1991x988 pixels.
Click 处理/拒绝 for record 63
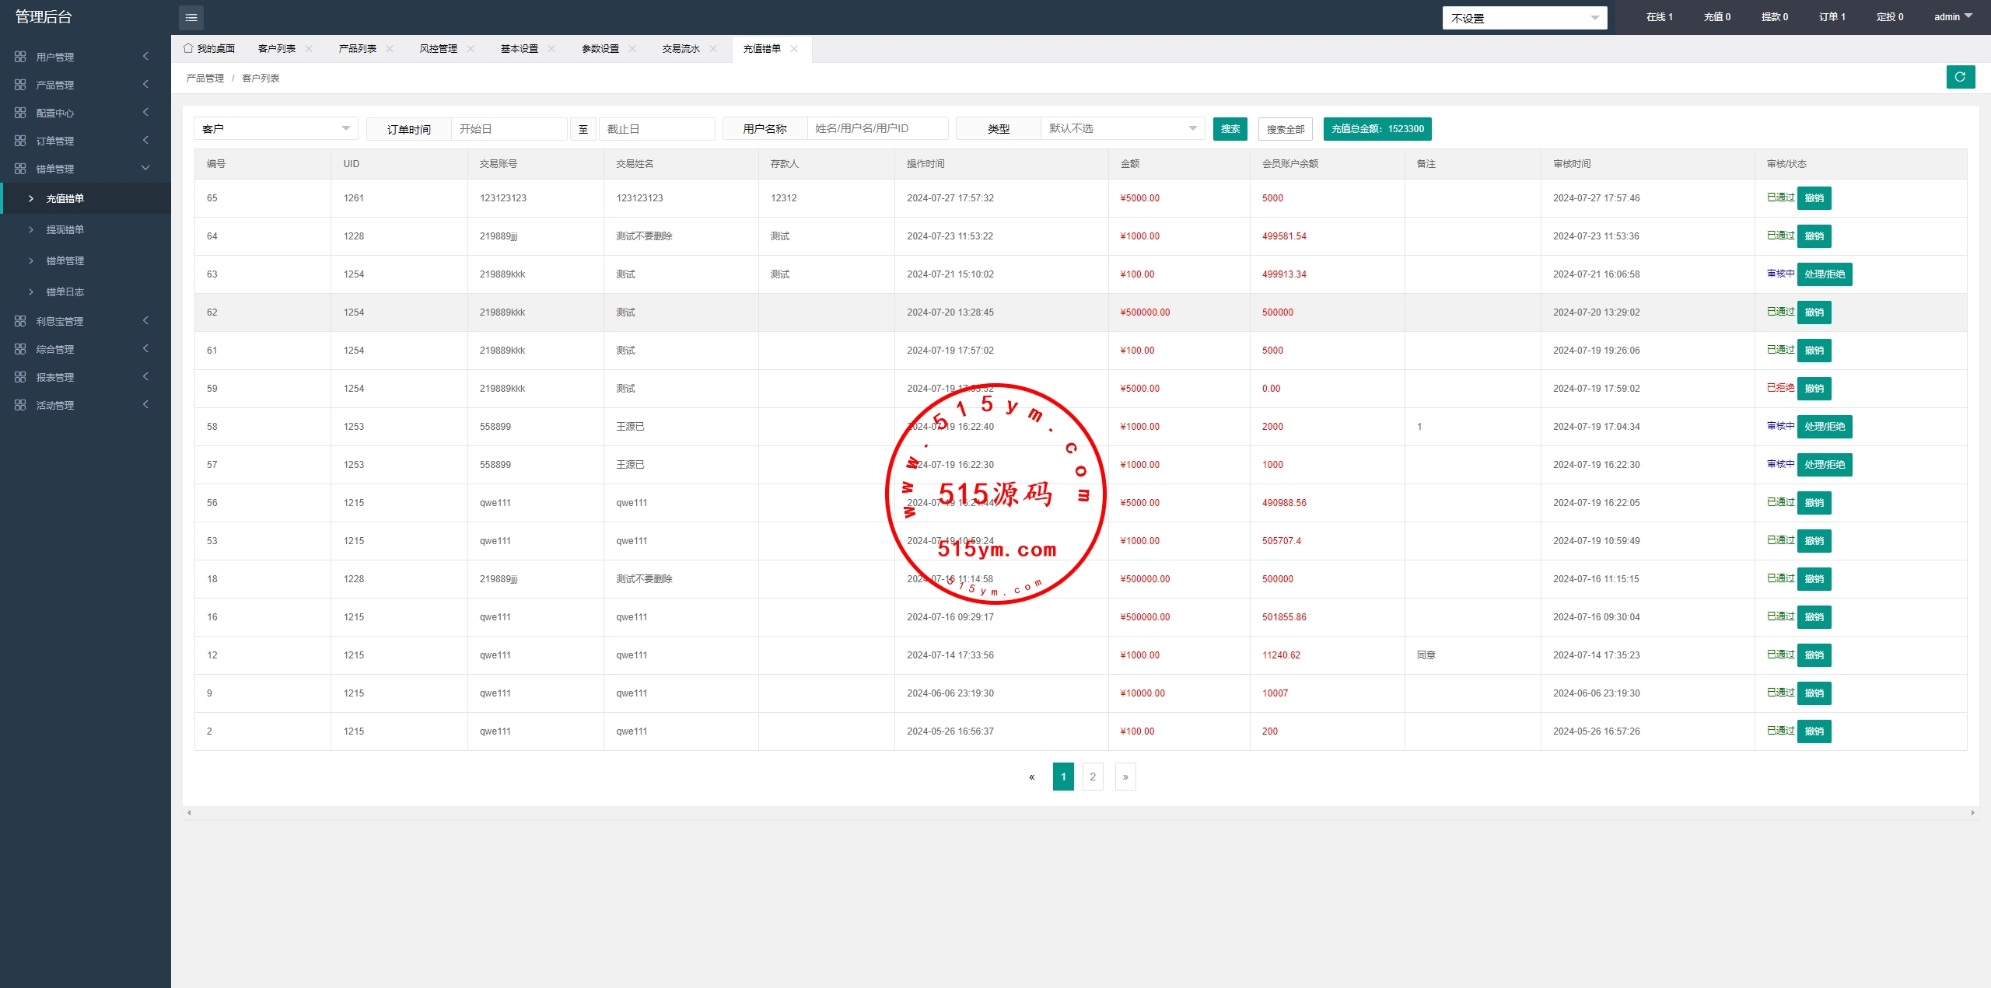[x=1824, y=274]
